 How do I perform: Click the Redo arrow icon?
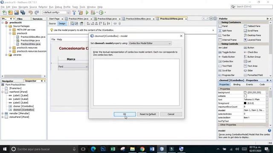(37, 12)
